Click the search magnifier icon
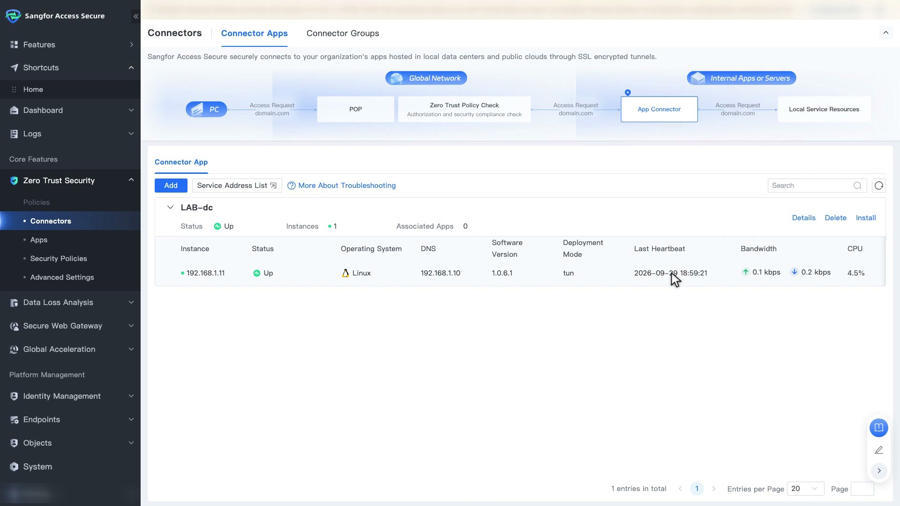Image resolution: width=900 pixels, height=506 pixels. point(857,186)
